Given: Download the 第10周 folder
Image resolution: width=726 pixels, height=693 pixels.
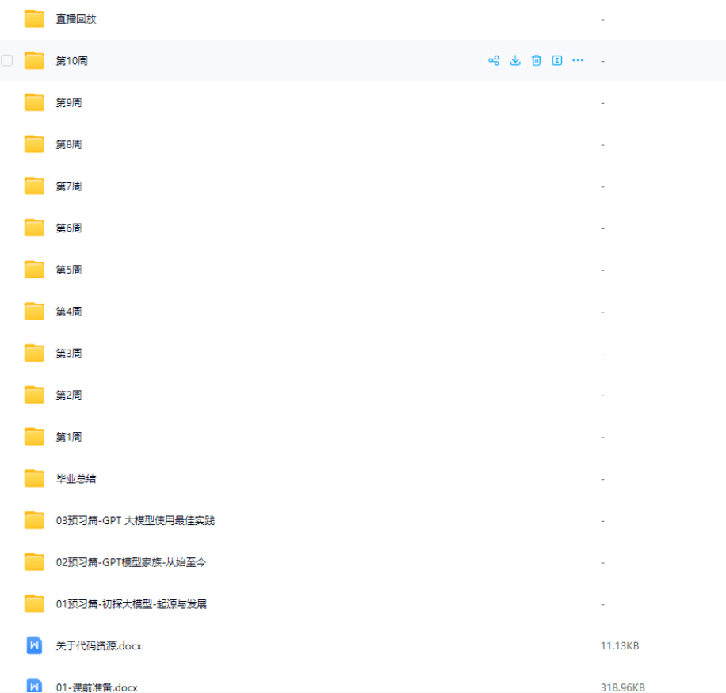Looking at the screenshot, I should coord(514,59).
